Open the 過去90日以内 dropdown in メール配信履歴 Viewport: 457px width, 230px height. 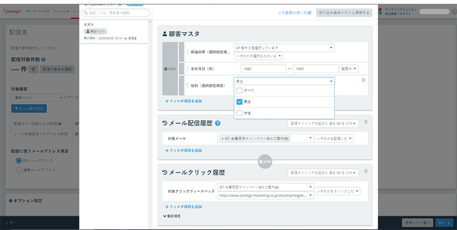pyautogui.click(x=323, y=123)
